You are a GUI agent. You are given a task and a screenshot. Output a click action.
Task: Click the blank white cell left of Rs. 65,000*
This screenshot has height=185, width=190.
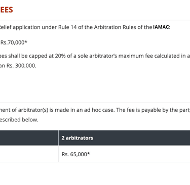click(29, 154)
